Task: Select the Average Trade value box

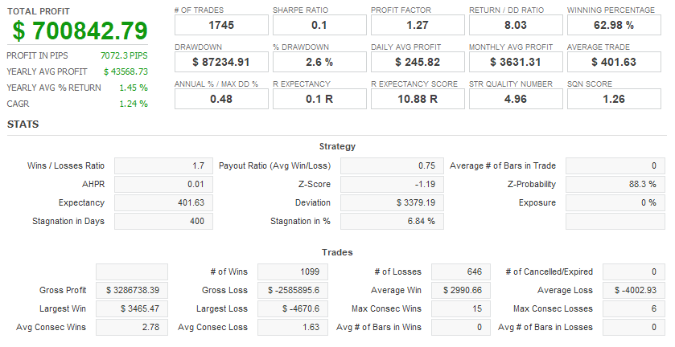Action: coord(614,62)
